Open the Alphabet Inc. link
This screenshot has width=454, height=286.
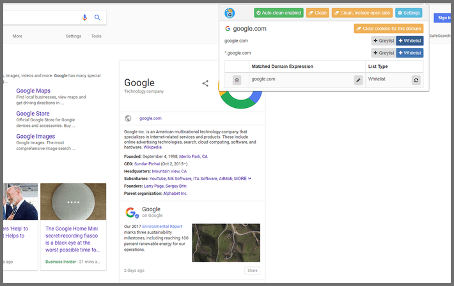175,193
